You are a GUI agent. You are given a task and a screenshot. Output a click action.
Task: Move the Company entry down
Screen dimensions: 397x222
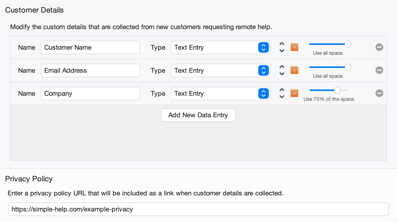[282, 97]
